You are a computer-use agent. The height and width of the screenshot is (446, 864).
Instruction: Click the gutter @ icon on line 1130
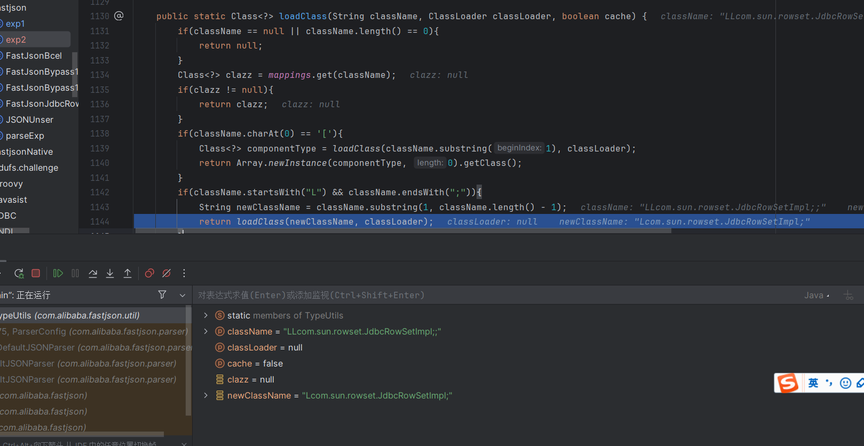click(119, 16)
